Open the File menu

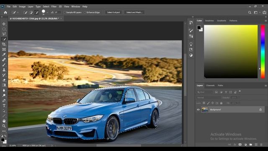click(8, 7)
